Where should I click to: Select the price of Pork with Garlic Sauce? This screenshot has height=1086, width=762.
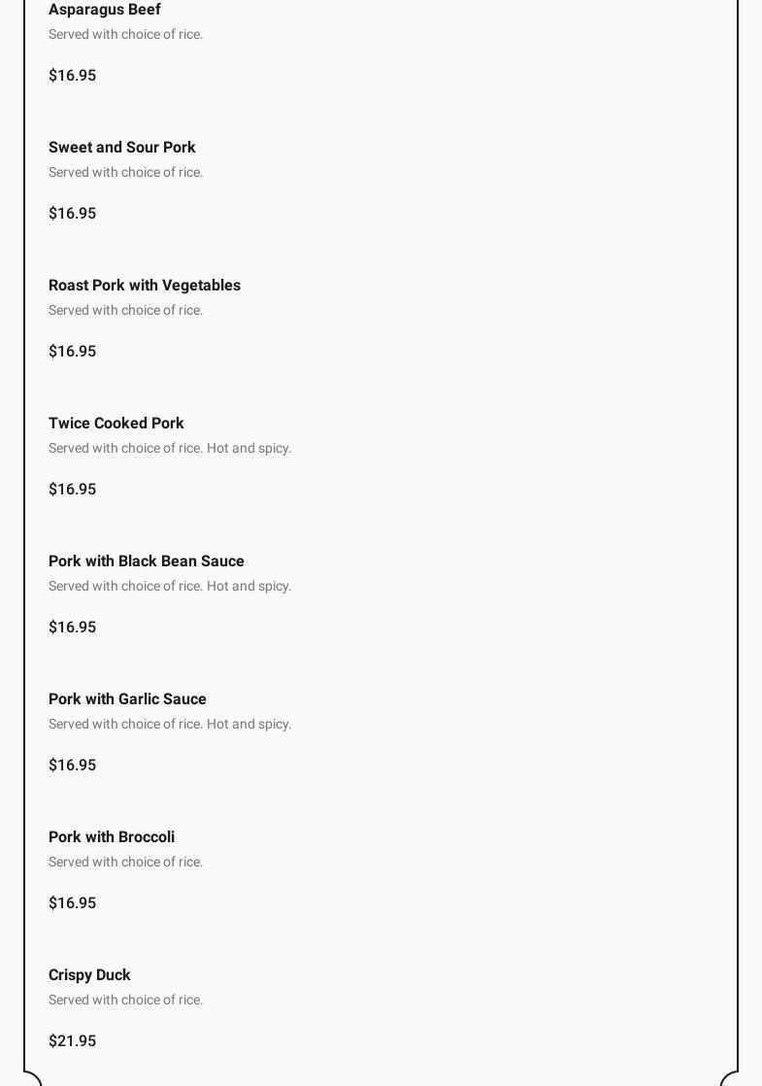point(73,765)
